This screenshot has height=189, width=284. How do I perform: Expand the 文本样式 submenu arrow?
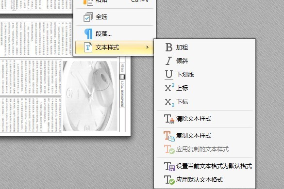tap(148, 47)
